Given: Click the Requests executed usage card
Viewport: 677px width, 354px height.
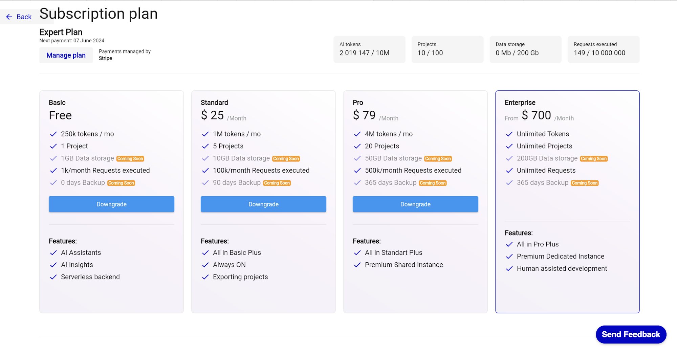Looking at the screenshot, I should click(603, 49).
